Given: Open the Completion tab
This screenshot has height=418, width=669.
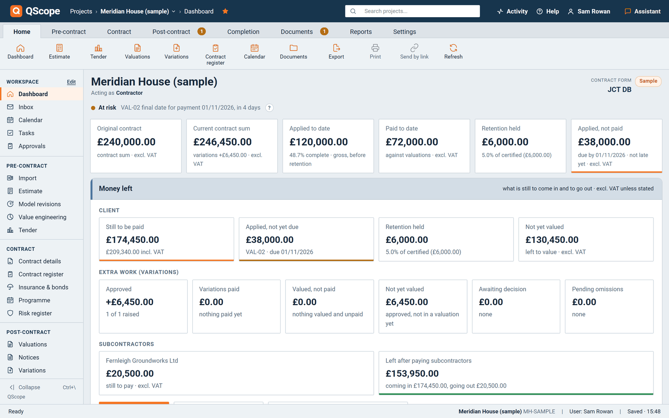Looking at the screenshot, I should (x=243, y=32).
